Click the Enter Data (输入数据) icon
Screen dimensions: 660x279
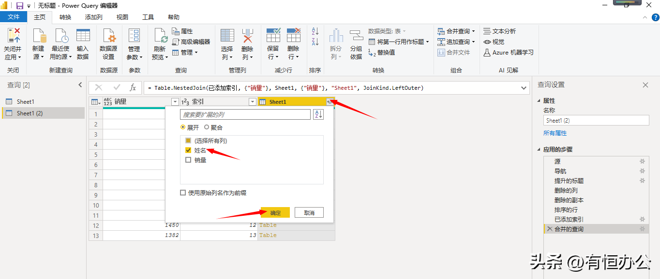click(83, 36)
